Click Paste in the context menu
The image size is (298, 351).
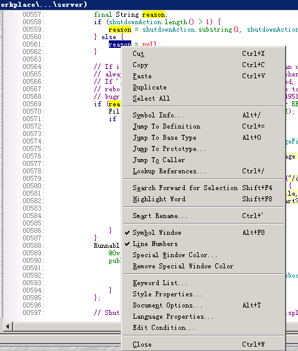(x=203, y=76)
